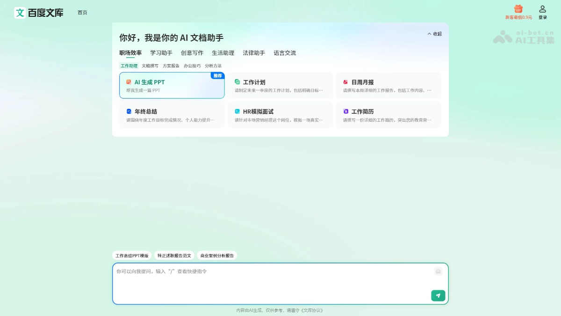This screenshot has width=561, height=316.
Task: Enable the 分析方法 filter
Action: pos(213,66)
